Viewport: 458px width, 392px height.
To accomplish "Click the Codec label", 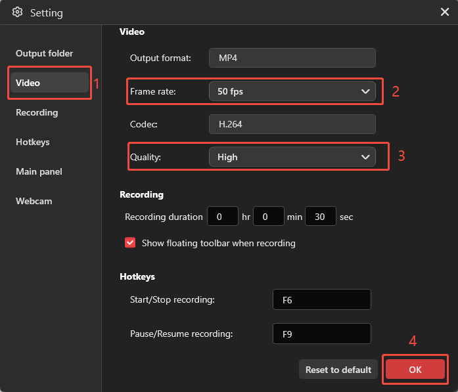I will (144, 124).
